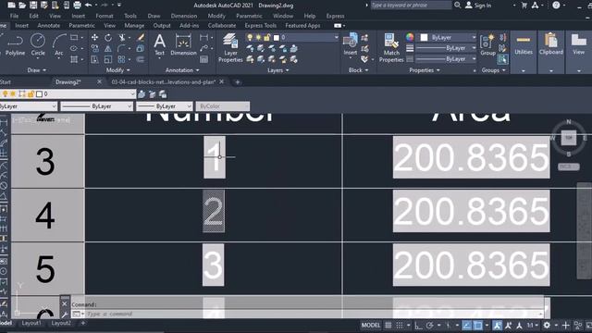Select the Arc draw tool
The height and width of the screenshot is (333, 592).
tap(59, 45)
